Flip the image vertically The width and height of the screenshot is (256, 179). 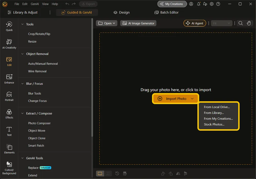tap(186, 173)
